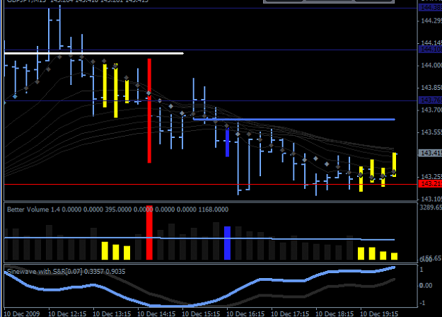Click the gray 143.415 current price label
The height and width of the screenshot is (317, 442).
(x=430, y=153)
